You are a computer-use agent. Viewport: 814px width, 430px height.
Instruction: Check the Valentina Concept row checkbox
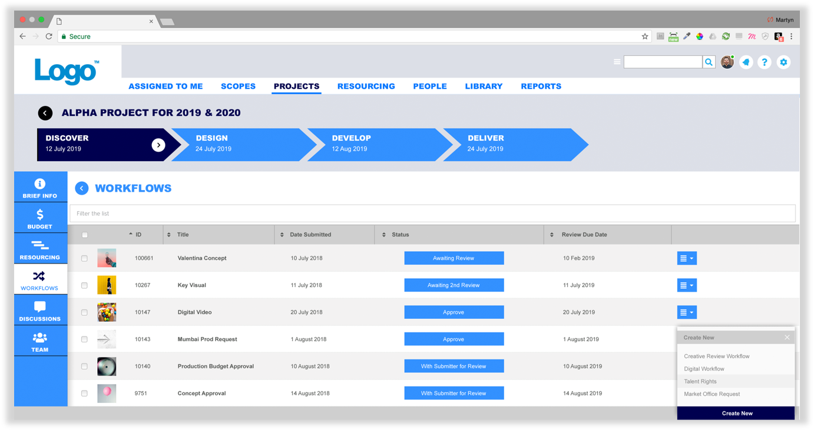click(x=84, y=258)
